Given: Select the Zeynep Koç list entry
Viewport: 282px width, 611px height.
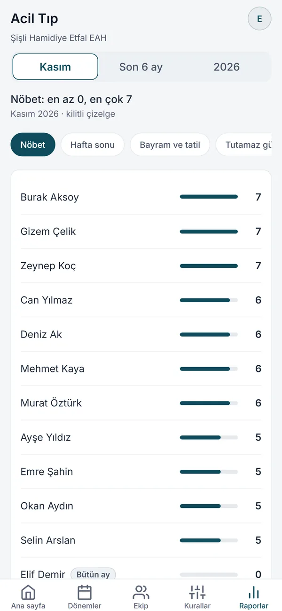Looking at the screenshot, I should 141,266.
